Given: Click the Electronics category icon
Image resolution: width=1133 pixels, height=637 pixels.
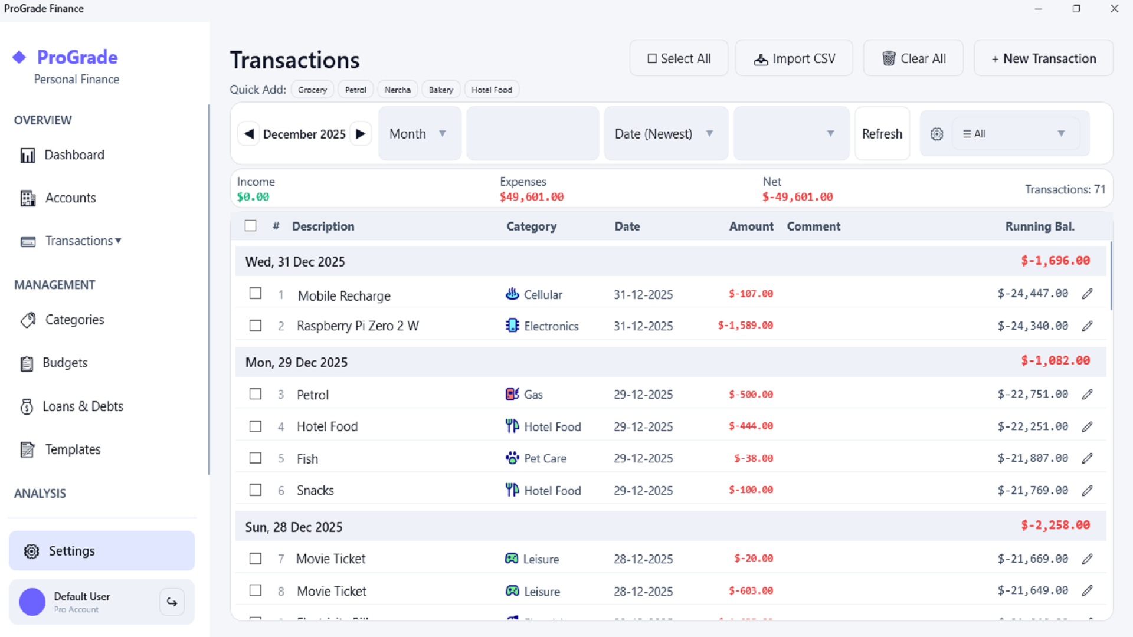Looking at the screenshot, I should 512,326.
